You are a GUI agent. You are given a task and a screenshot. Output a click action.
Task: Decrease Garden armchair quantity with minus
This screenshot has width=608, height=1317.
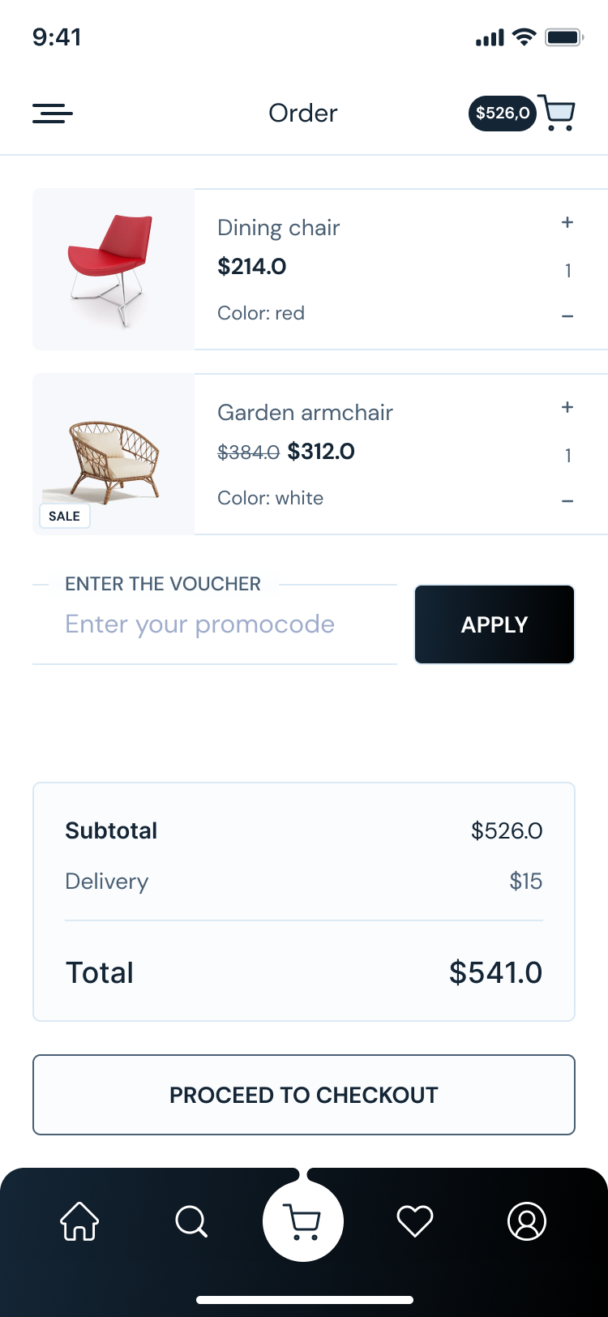click(x=567, y=501)
